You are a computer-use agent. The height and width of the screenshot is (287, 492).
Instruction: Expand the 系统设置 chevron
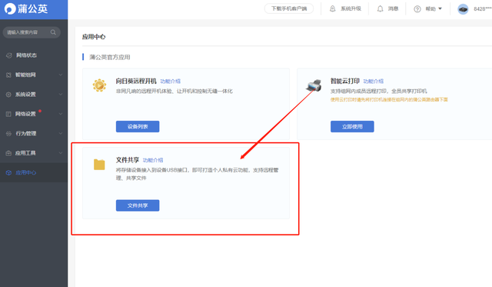pos(61,94)
